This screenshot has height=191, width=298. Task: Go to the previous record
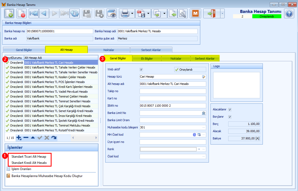coord(44,13)
